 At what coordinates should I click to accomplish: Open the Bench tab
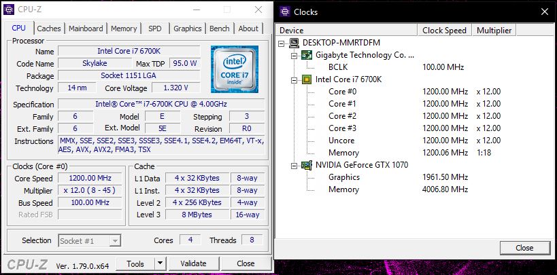click(220, 29)
